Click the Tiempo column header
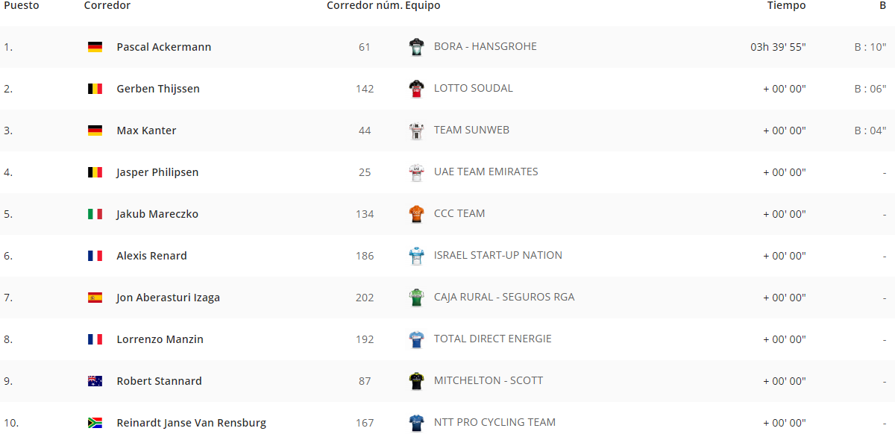Screen dimensions: 895x437 (x=787, y=5)
